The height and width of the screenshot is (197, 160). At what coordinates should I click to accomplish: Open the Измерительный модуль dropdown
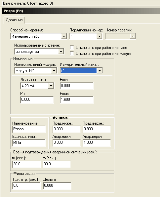[54, 71]
